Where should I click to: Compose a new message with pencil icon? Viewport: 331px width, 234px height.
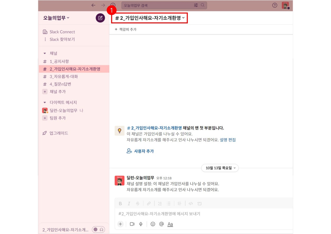100,18
